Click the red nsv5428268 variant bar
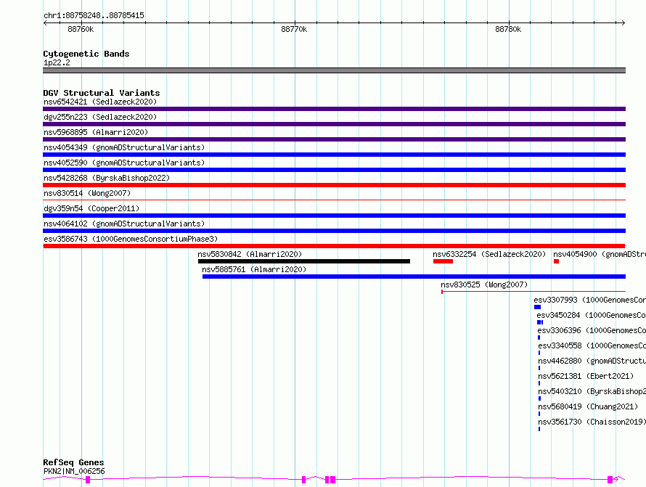 (334, 185)
